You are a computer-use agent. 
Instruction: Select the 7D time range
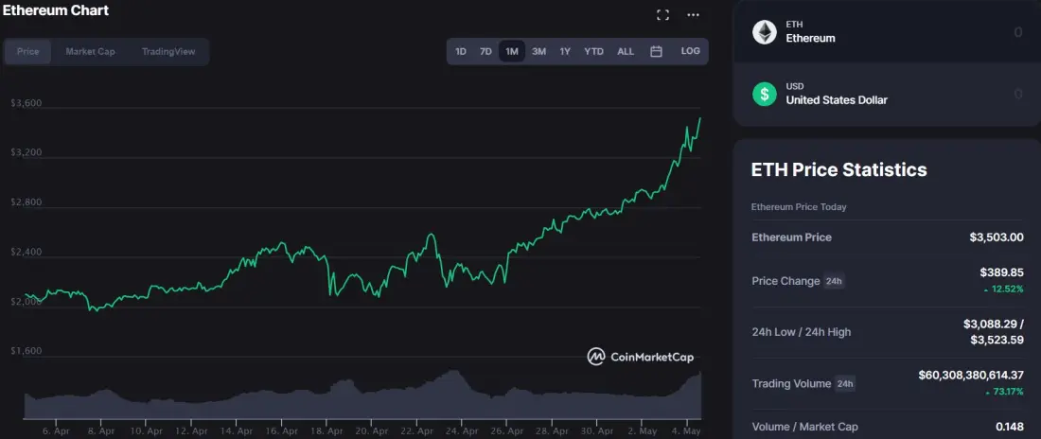point(485,51)
